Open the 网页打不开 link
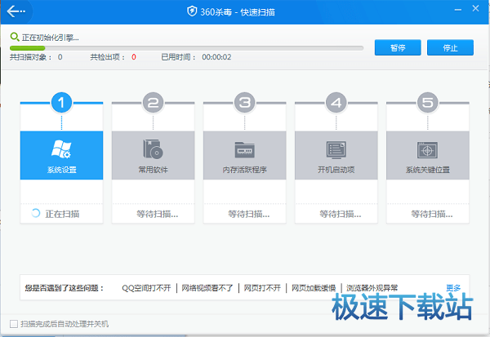This screenshot has width=490, height=337. click(x=262, y=288)
